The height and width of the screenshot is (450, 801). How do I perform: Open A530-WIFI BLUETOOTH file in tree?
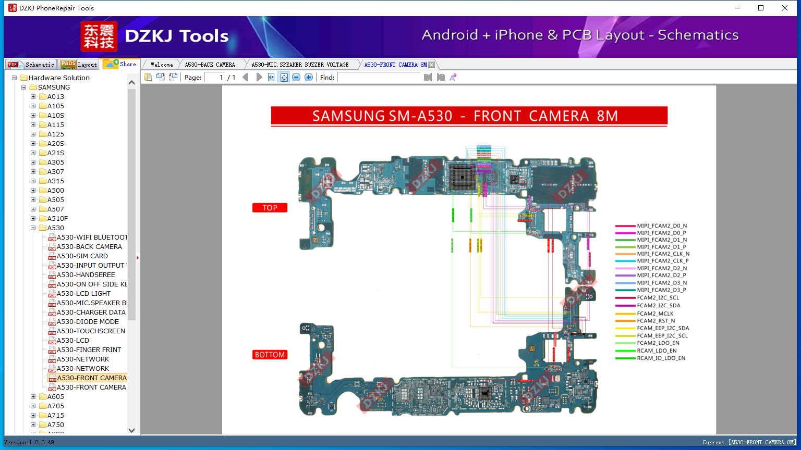(x=92, y=238)
